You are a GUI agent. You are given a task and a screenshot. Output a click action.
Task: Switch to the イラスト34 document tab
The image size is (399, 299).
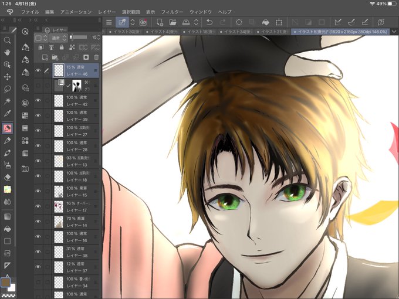point(236,32)
